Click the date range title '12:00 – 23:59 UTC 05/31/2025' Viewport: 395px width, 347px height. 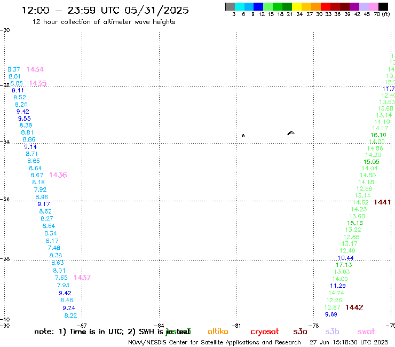click(x=105, y=10)
